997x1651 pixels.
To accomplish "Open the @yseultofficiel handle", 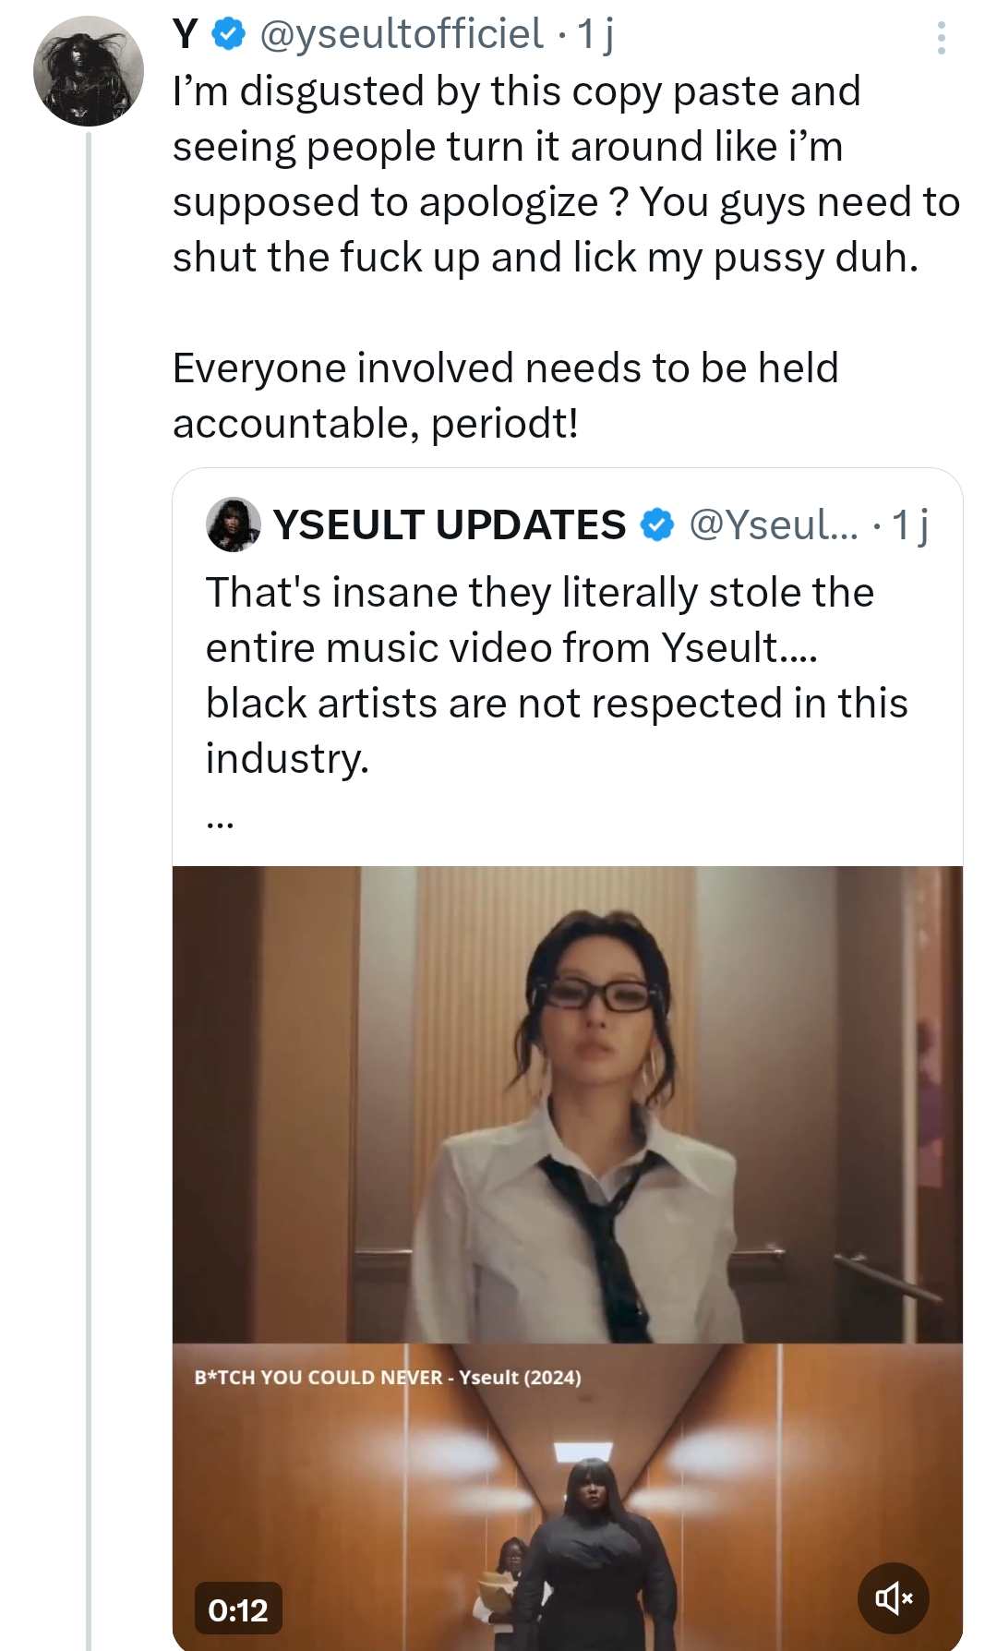I will 402,35.
